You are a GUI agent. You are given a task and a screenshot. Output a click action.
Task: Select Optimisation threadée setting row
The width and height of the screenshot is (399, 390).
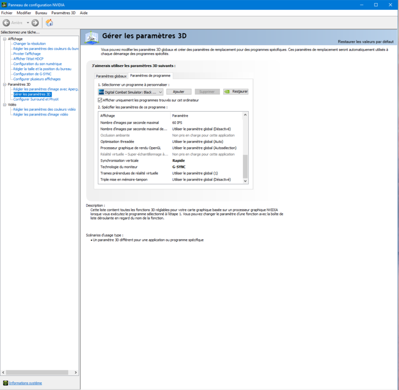(170, 142)
